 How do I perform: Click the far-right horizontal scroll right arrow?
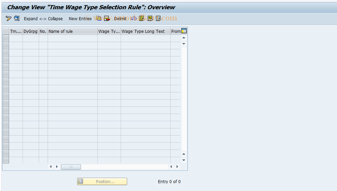177,167
